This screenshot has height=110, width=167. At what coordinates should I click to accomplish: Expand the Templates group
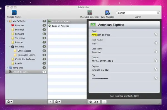(7, 67)
